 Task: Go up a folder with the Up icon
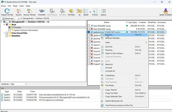pos(79,11)
